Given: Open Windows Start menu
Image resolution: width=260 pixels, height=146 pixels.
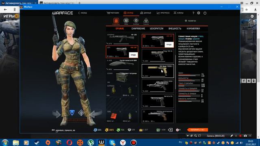Looking at the screenshot, I should (5, 142).
